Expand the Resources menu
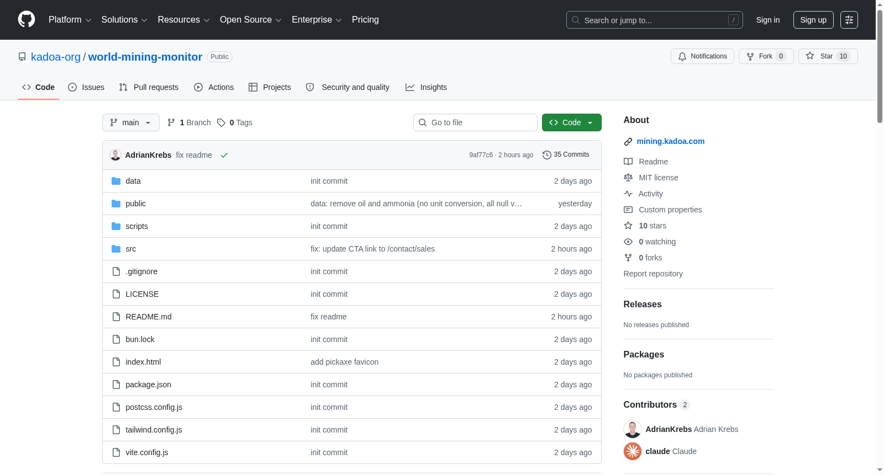 pos(183,20)
